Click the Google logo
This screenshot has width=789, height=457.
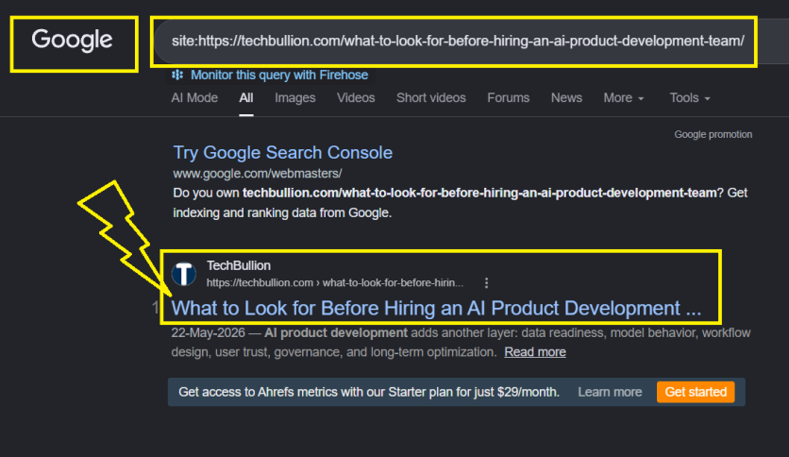(x=72, y=40)
